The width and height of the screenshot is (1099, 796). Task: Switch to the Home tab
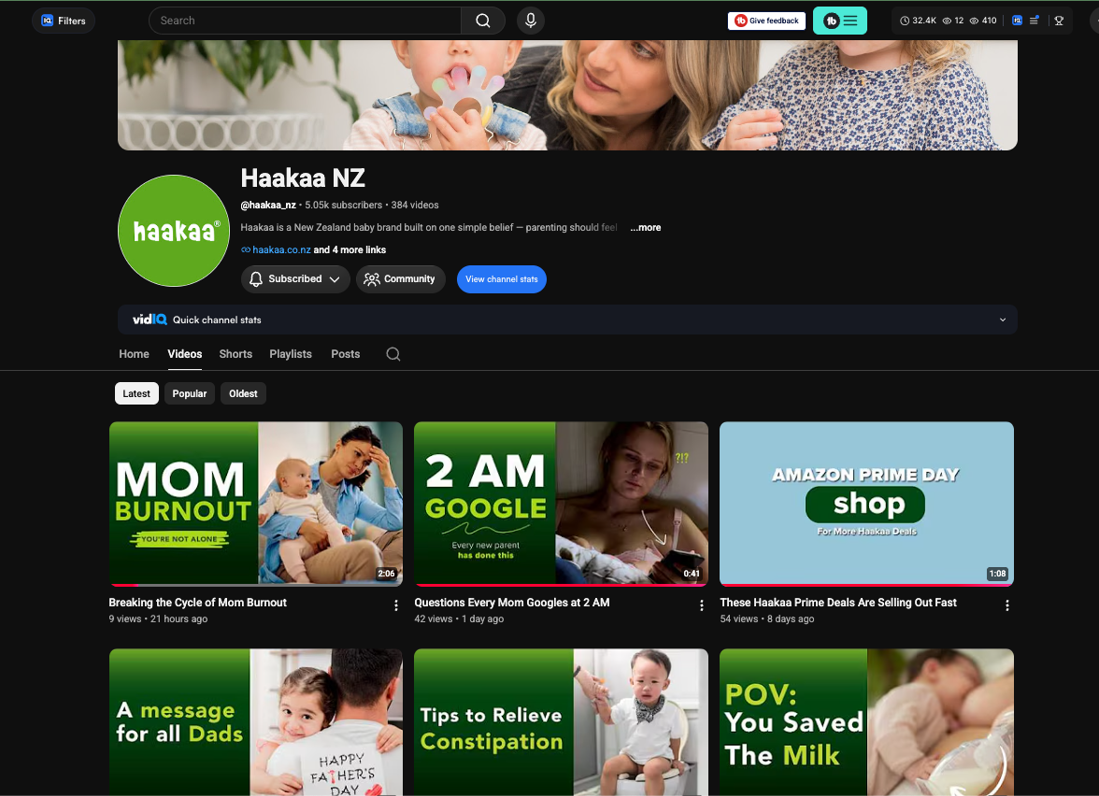[134, 354]
